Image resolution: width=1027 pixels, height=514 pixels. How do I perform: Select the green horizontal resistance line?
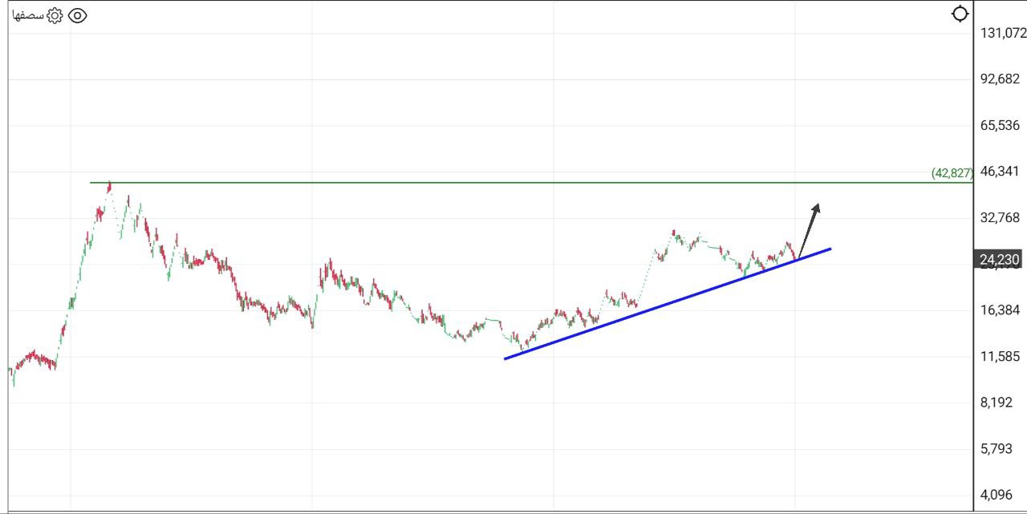481,182
